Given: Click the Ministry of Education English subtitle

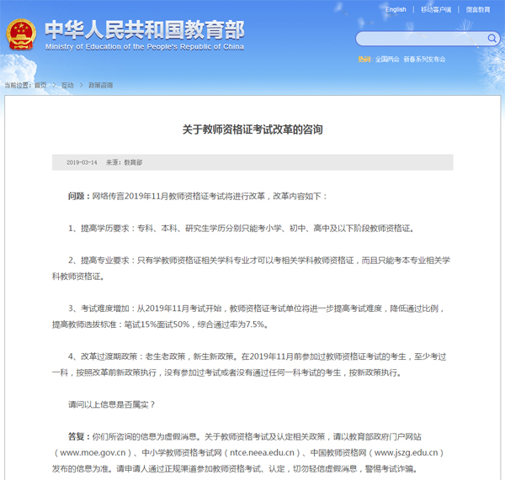Looking at the screenshot, I should [144, 47].
